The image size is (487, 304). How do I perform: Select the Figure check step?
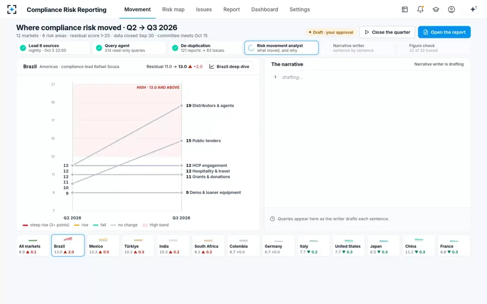[x=434, y=48]
